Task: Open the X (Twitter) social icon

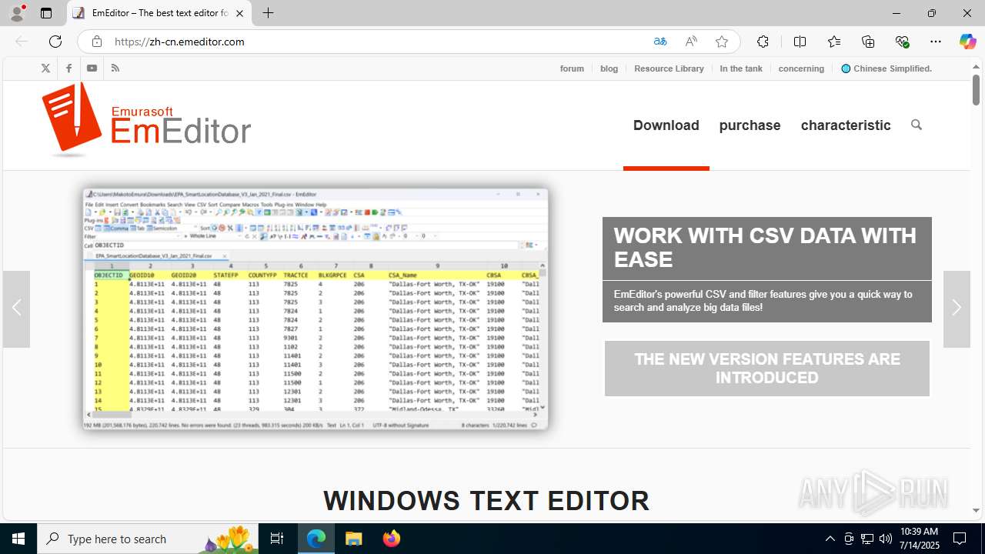Action: point(45,68)
